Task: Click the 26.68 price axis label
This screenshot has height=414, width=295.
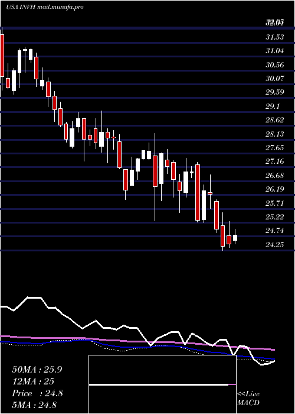Action: pyautogui.click(x=275, y=175)
